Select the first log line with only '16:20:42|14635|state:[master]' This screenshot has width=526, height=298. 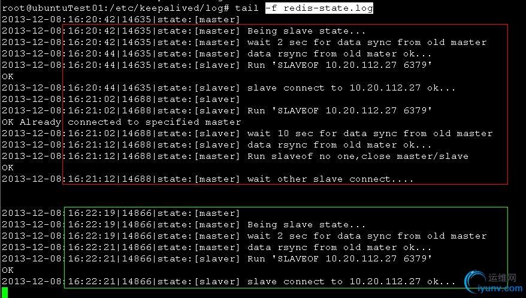click(x=121, y=19)
